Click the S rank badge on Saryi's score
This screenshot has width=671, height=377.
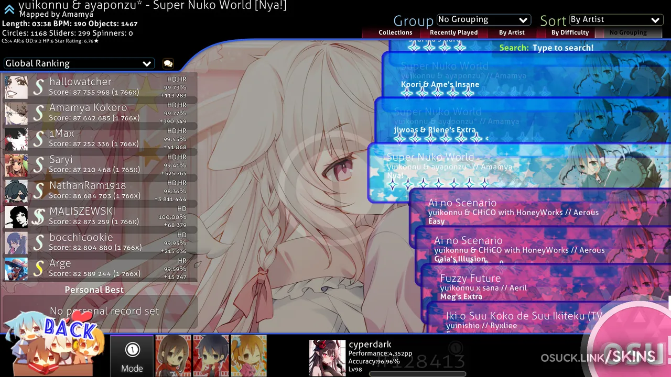pos(38,165)
